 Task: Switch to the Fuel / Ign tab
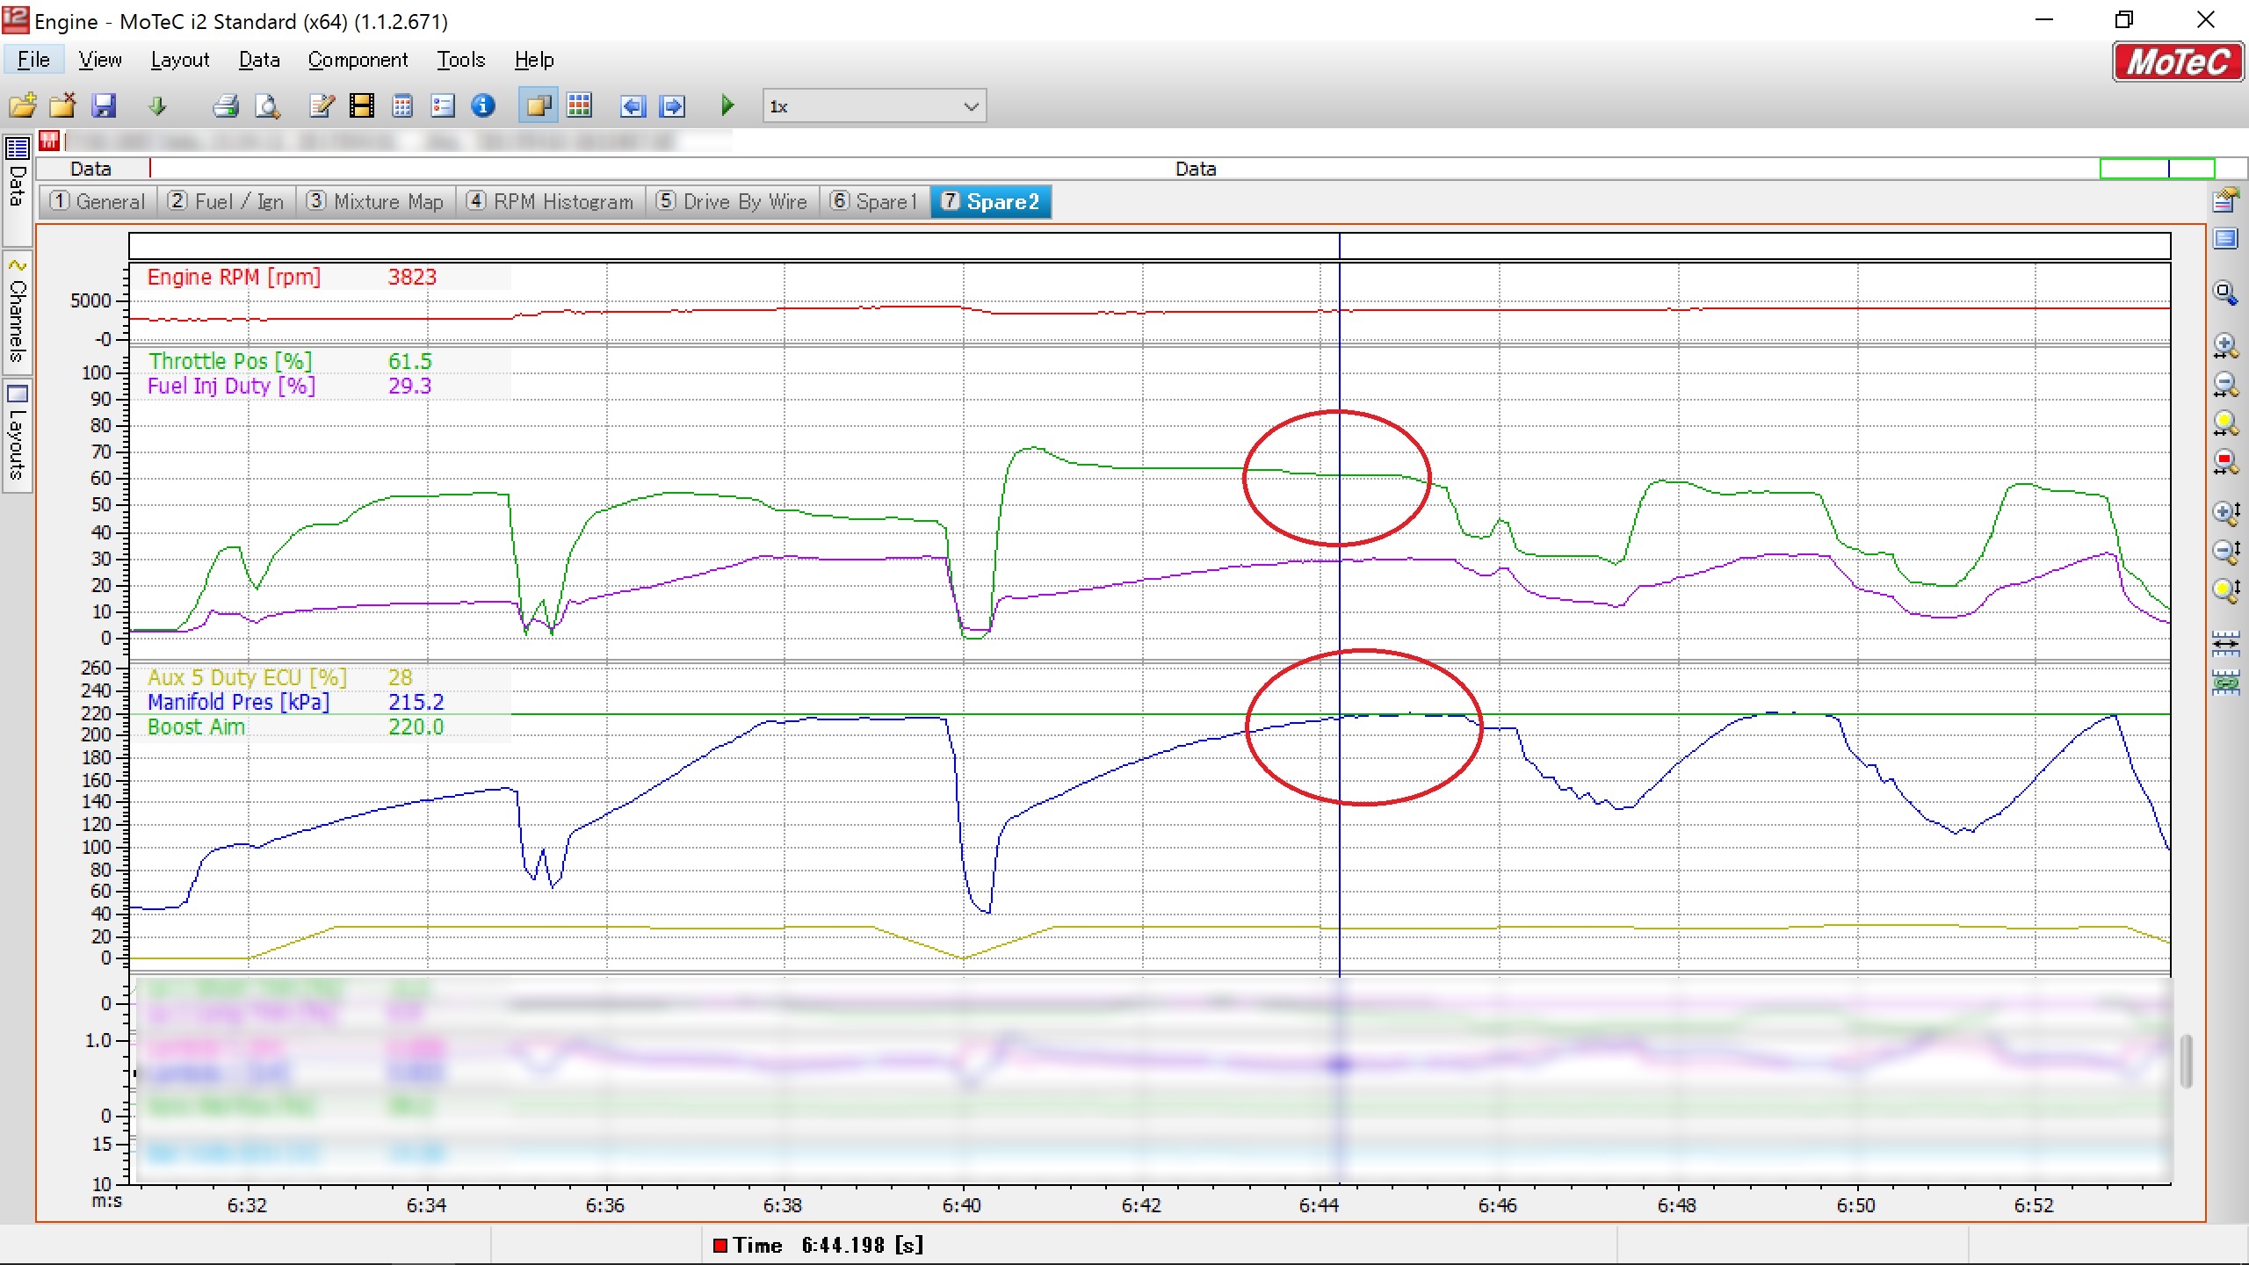pos(227,202)
